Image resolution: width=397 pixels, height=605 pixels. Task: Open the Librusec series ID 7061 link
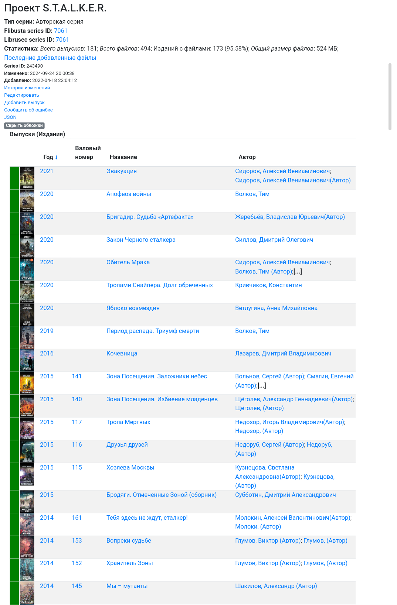[x=62, y=39]
